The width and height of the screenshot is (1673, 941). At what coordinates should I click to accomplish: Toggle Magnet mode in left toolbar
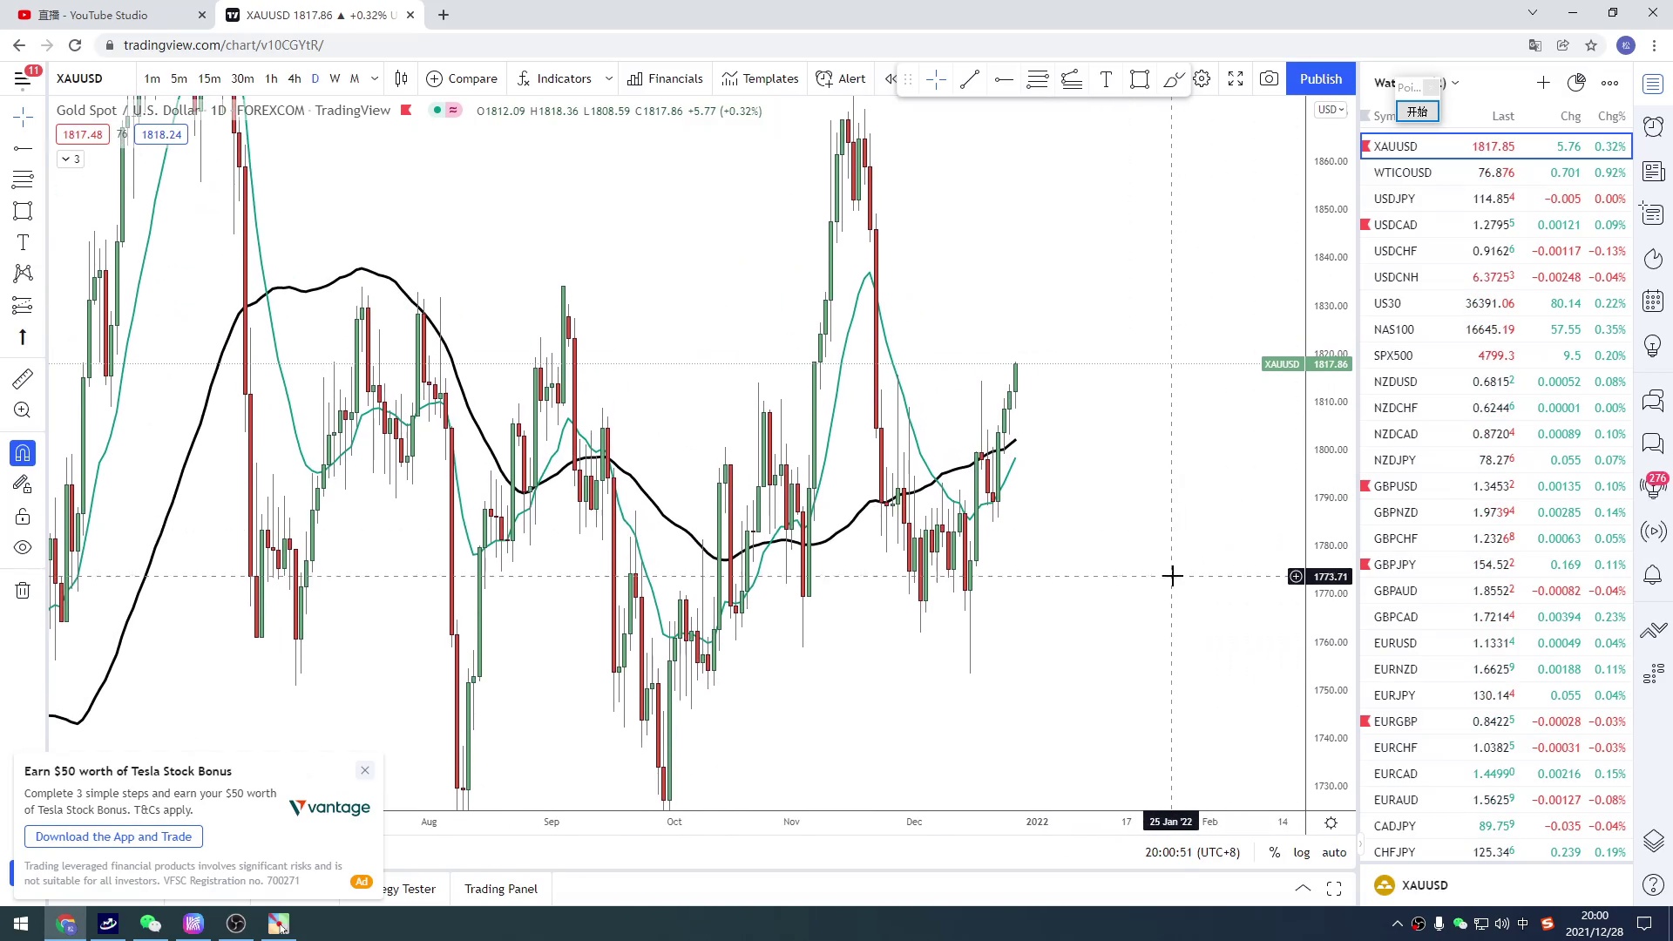(x=23, y=453)
